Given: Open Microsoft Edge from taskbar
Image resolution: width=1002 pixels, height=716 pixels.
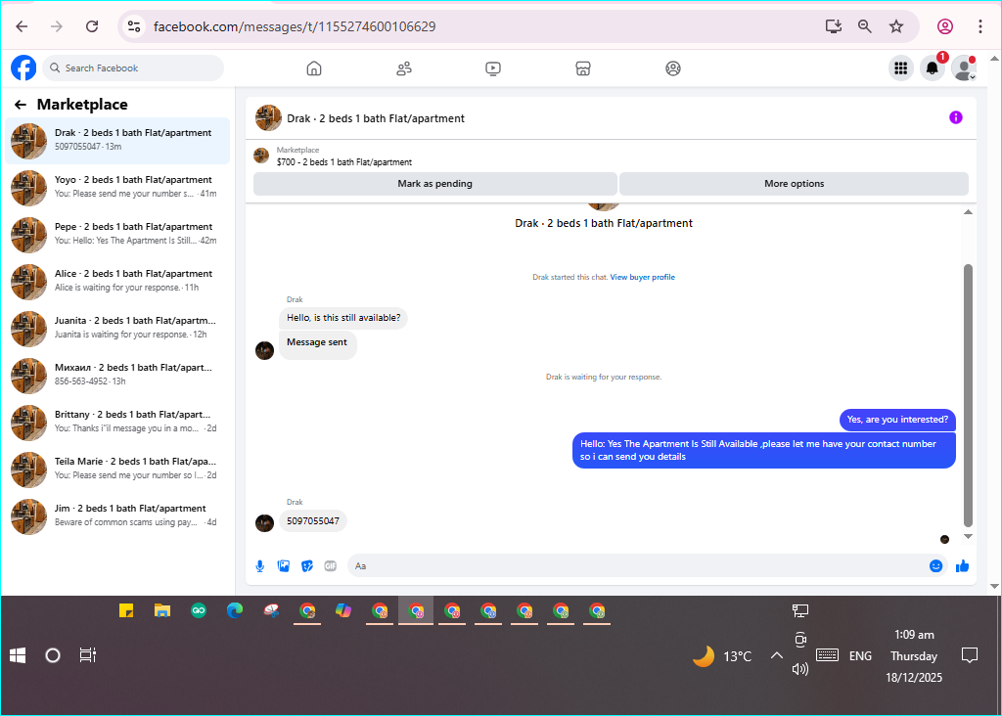Looking at the screenshot, I should click(235, 610).
